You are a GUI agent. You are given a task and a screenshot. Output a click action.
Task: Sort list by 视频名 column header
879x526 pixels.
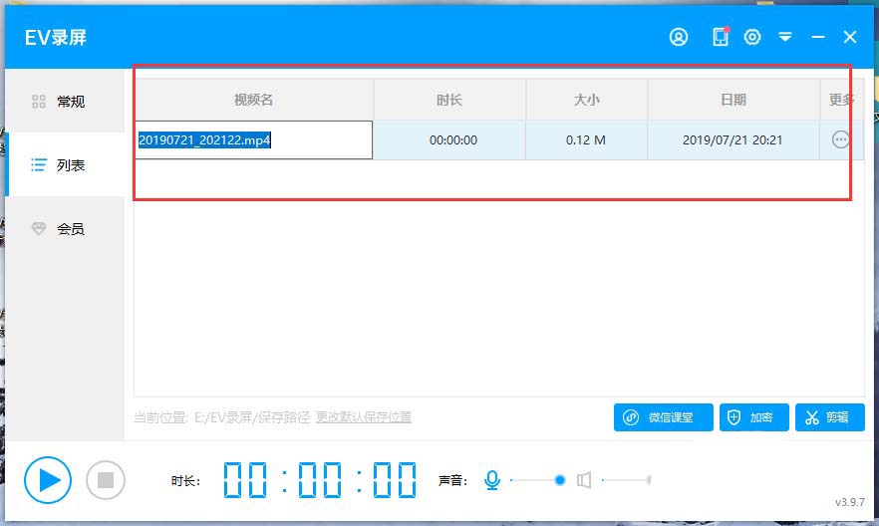click(x=254, y=100)
